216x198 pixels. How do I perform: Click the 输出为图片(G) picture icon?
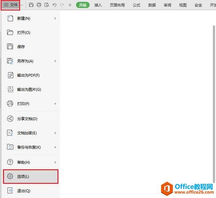(10, 89)
